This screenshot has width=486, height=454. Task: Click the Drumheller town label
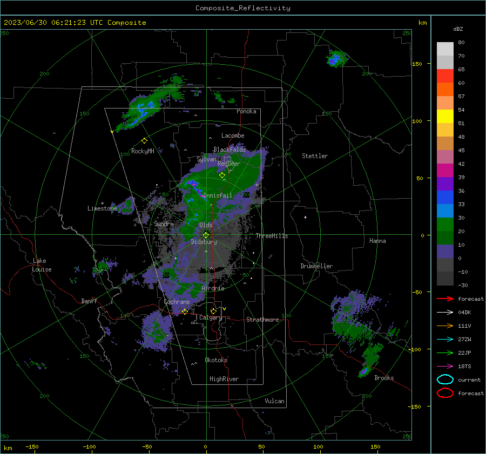(x=316, y=266)
